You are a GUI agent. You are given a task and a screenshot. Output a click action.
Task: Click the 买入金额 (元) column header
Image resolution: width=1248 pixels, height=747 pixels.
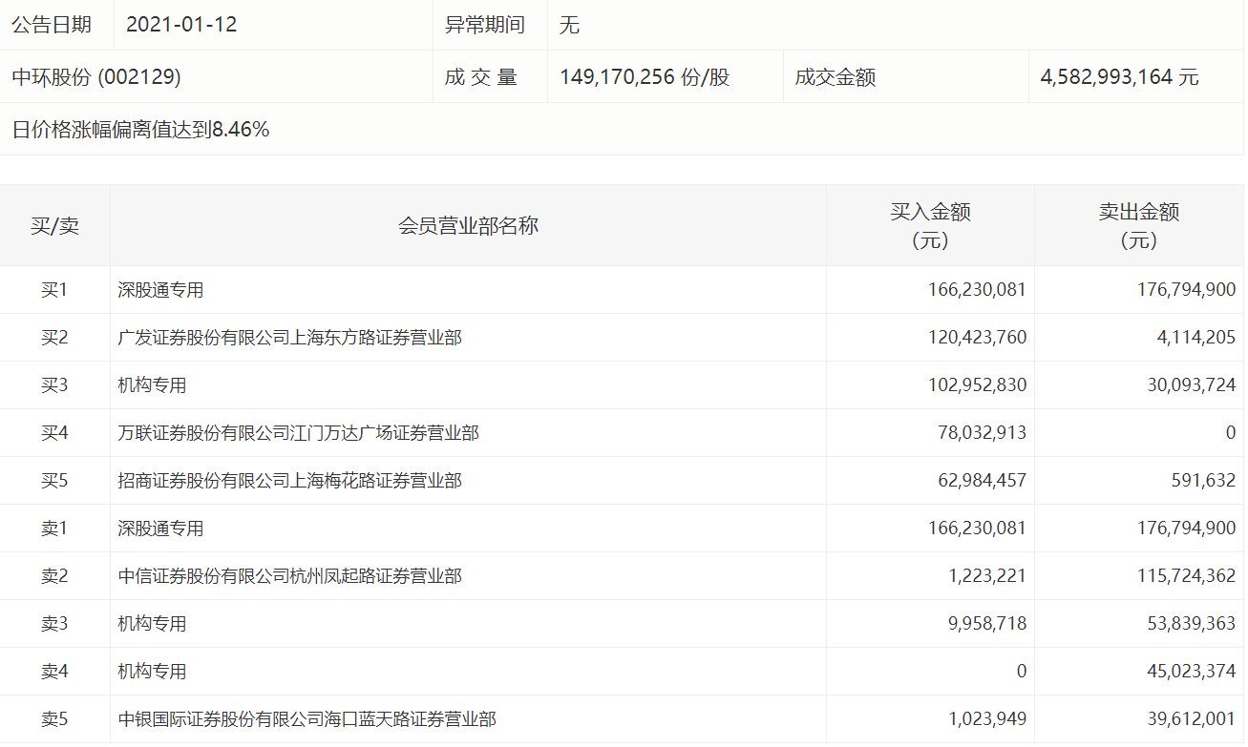coord(930,226)
